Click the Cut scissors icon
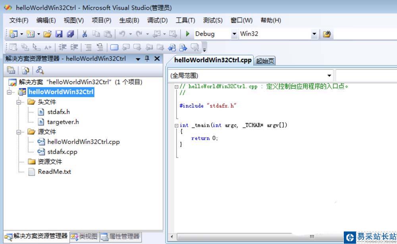Image resolution: width=397 pixels, height=244 pixels. pyautogui.click(x=85, y=34)
